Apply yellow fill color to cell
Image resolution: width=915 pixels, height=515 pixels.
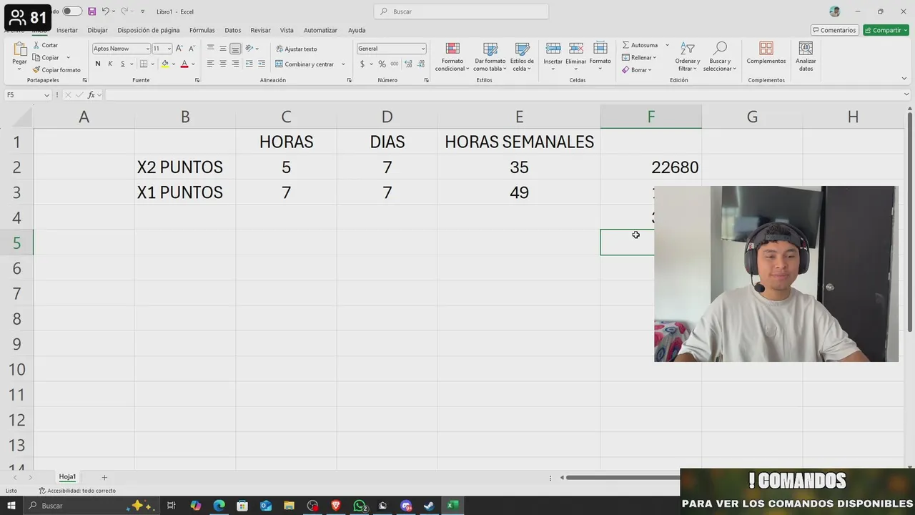[x=164, y=64]
